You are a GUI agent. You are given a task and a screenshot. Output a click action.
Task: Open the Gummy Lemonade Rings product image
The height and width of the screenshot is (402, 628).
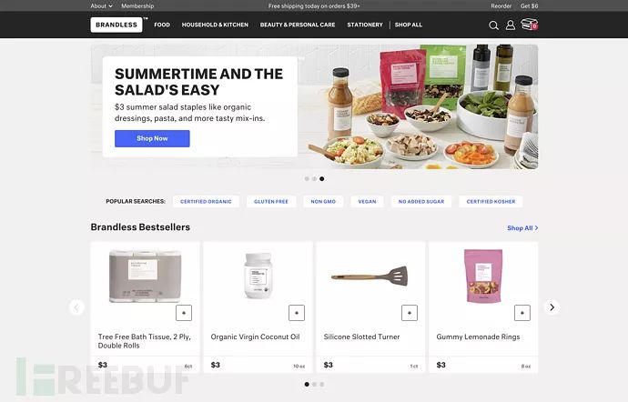pos(483,276)
